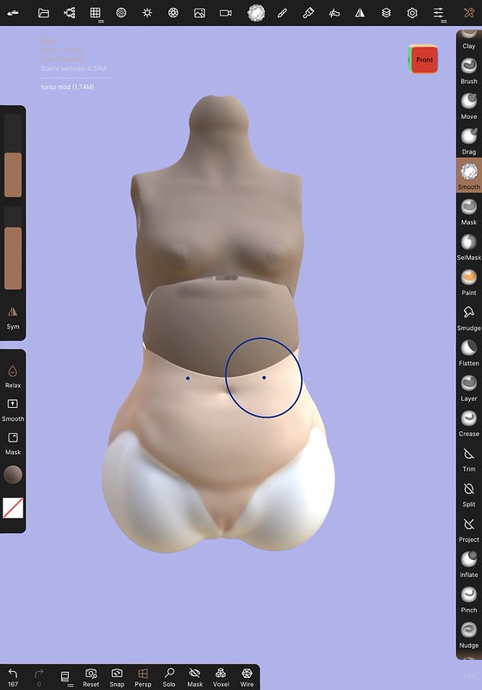Select the Smooth tool in right toolbar
The width and height of the screenshot is (482, 690).
click(x=469, y=176)
